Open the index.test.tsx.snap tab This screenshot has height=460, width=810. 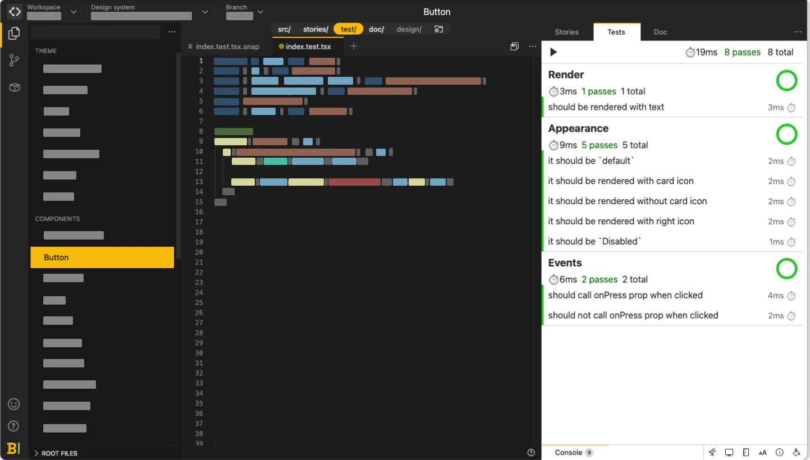click(x=227, y=47)
